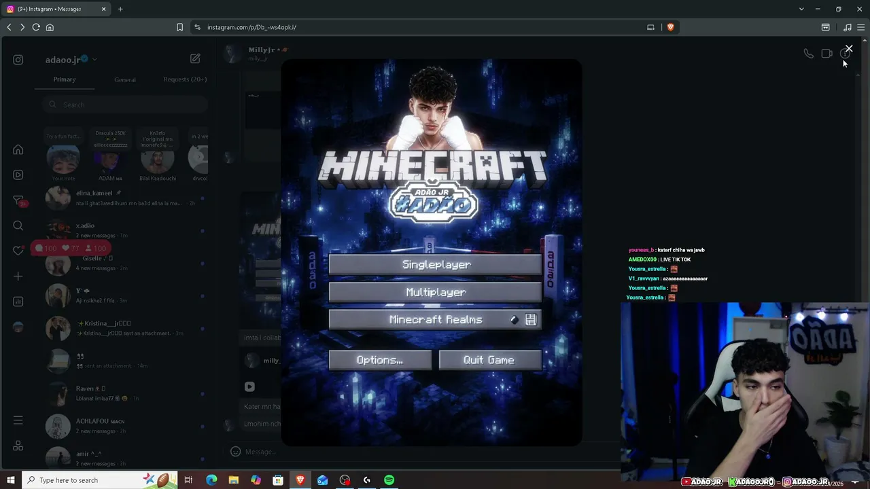The width and height of the screenshot is (870, 489).
Task: Open Instagram Search magnifier in sidebar
Action: pos(18,225)
